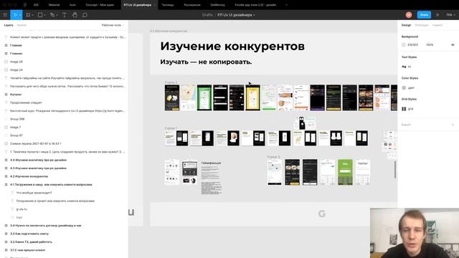The image size is (459, 258).
Task: Select the Что вообще происходит? text layer
Action: pyautogui.click(x=64, y=193)
